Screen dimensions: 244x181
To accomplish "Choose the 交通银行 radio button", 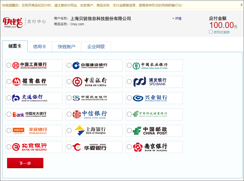I will [9, 98].
